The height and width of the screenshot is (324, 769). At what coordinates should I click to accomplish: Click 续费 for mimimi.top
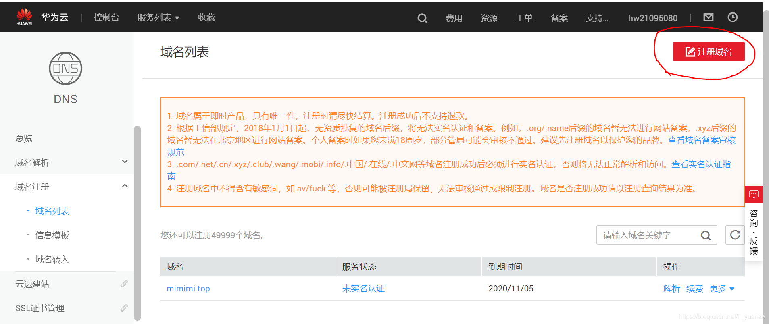695,289
